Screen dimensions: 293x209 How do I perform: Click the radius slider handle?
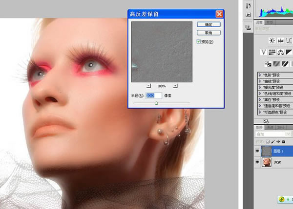[156, 103]
